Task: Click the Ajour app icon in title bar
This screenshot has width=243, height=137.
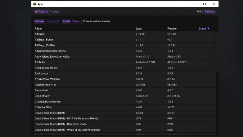Action: click(x=35, y=4)
